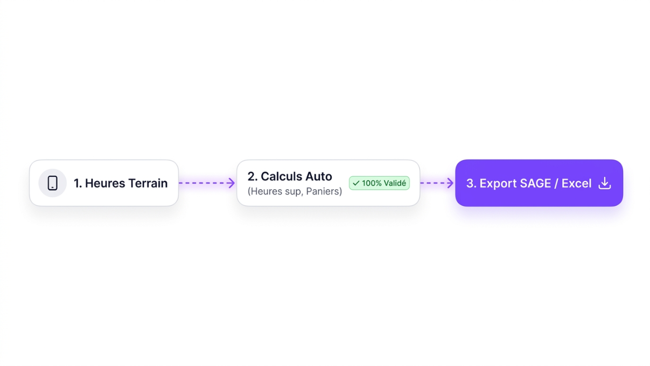Click the word 'Validé' in the green badge
This screenshot has width=650, height=366.
point(395,183)
